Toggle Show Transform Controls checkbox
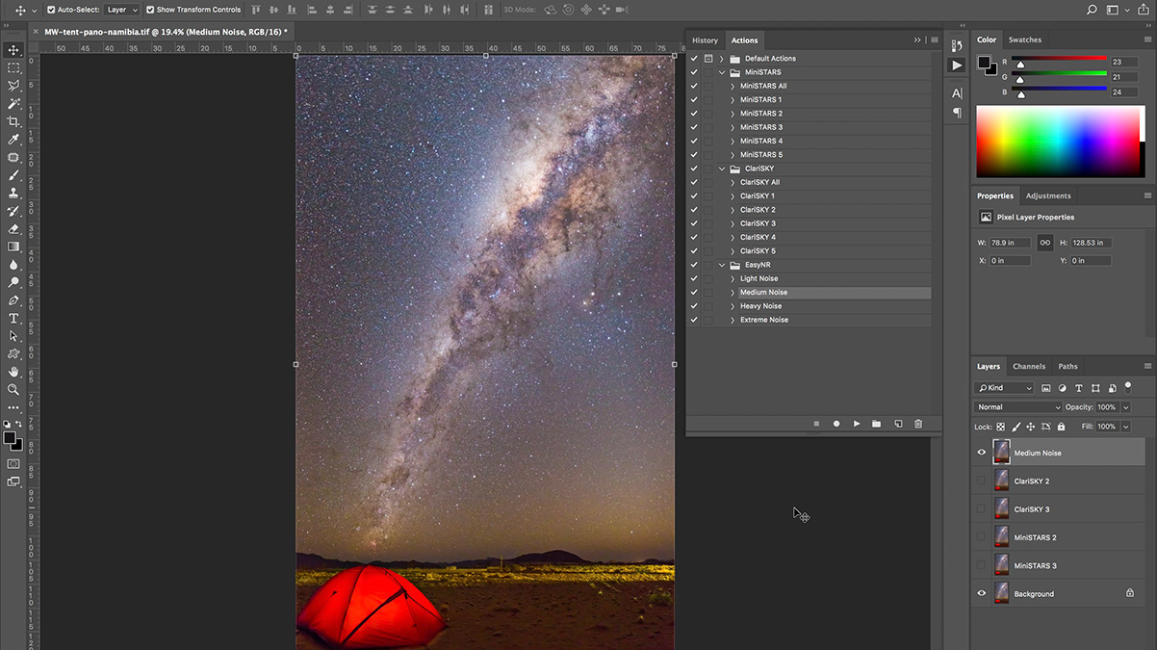This screenshot has height=650, width=1157. pos(150,10)
